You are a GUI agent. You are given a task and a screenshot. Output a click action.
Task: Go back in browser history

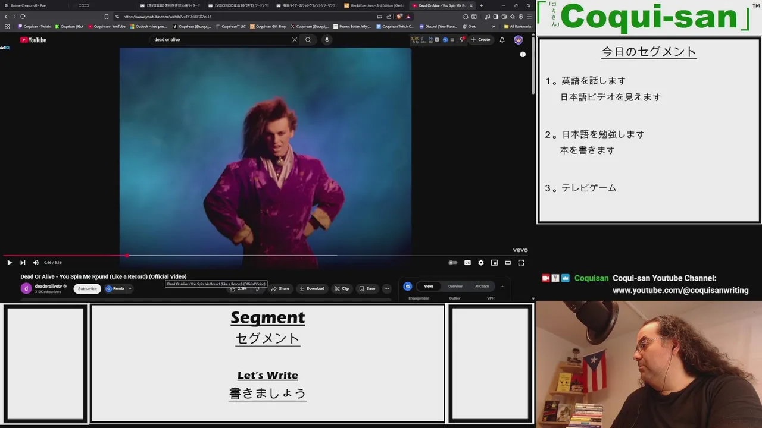(x=6, y=17)
